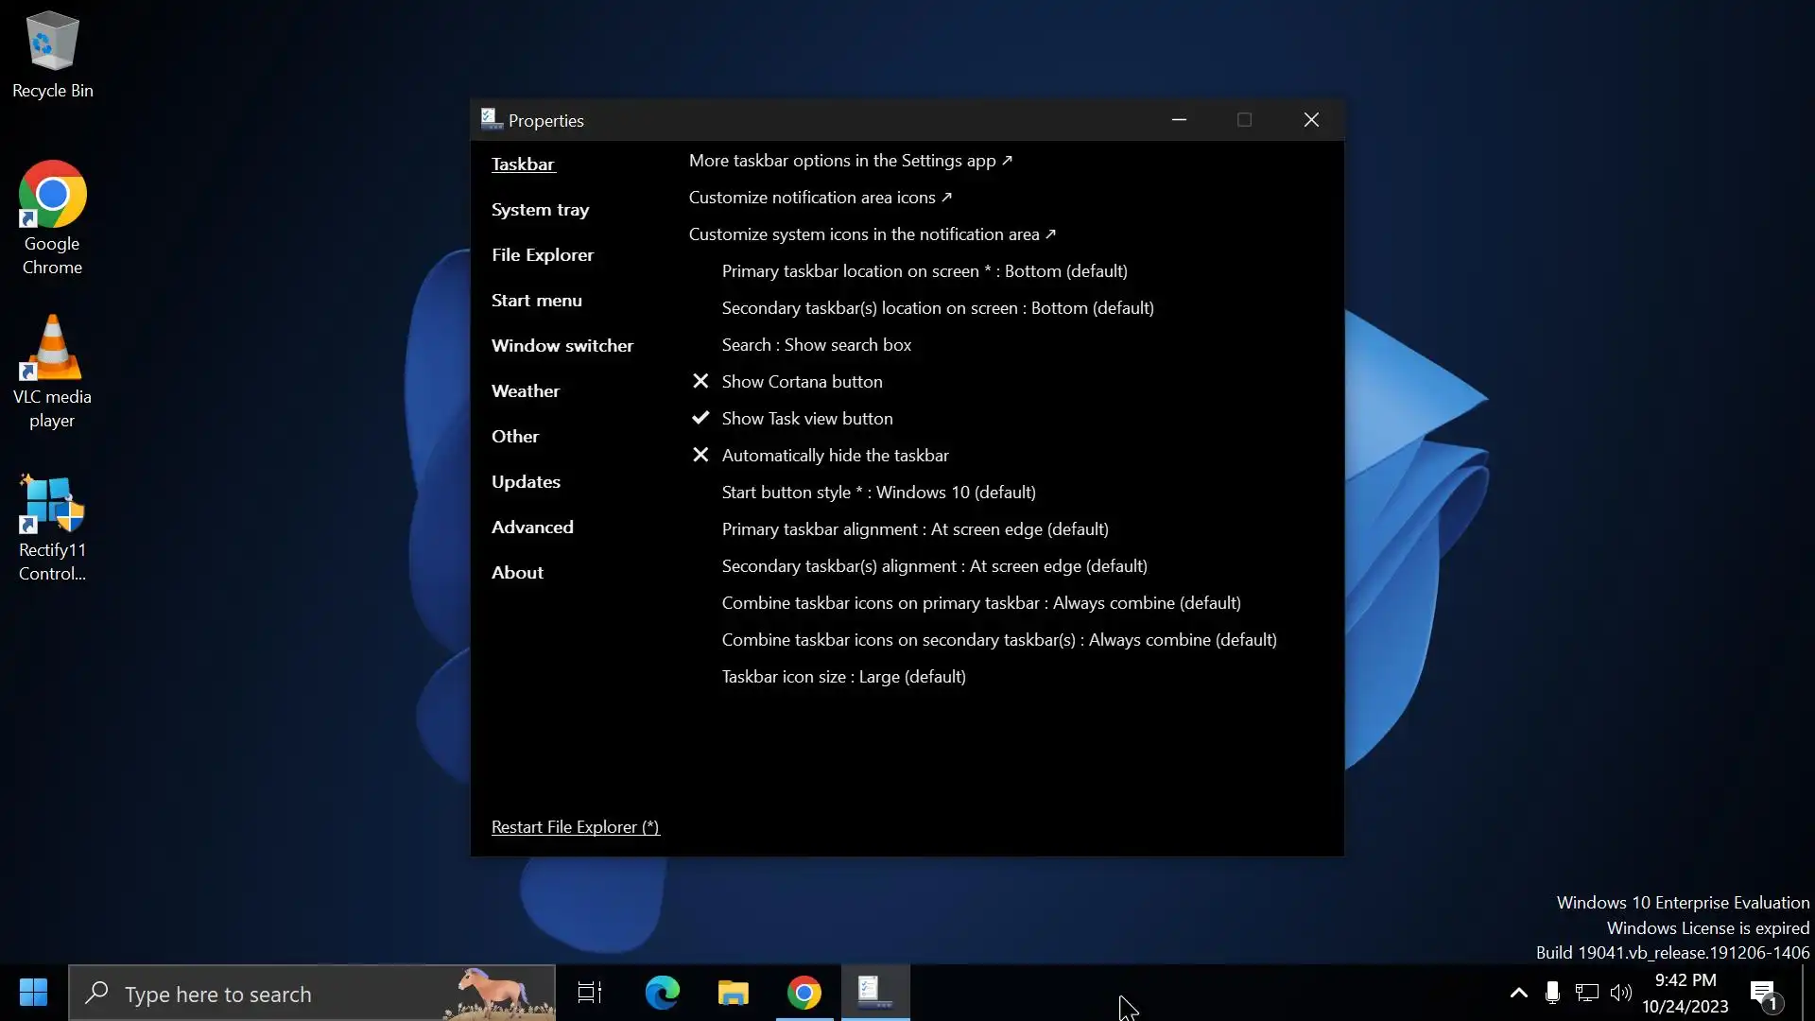Open File Explorer from the taskbar
Viewport: 1815px width, 1021px height.
coord(733,993)
